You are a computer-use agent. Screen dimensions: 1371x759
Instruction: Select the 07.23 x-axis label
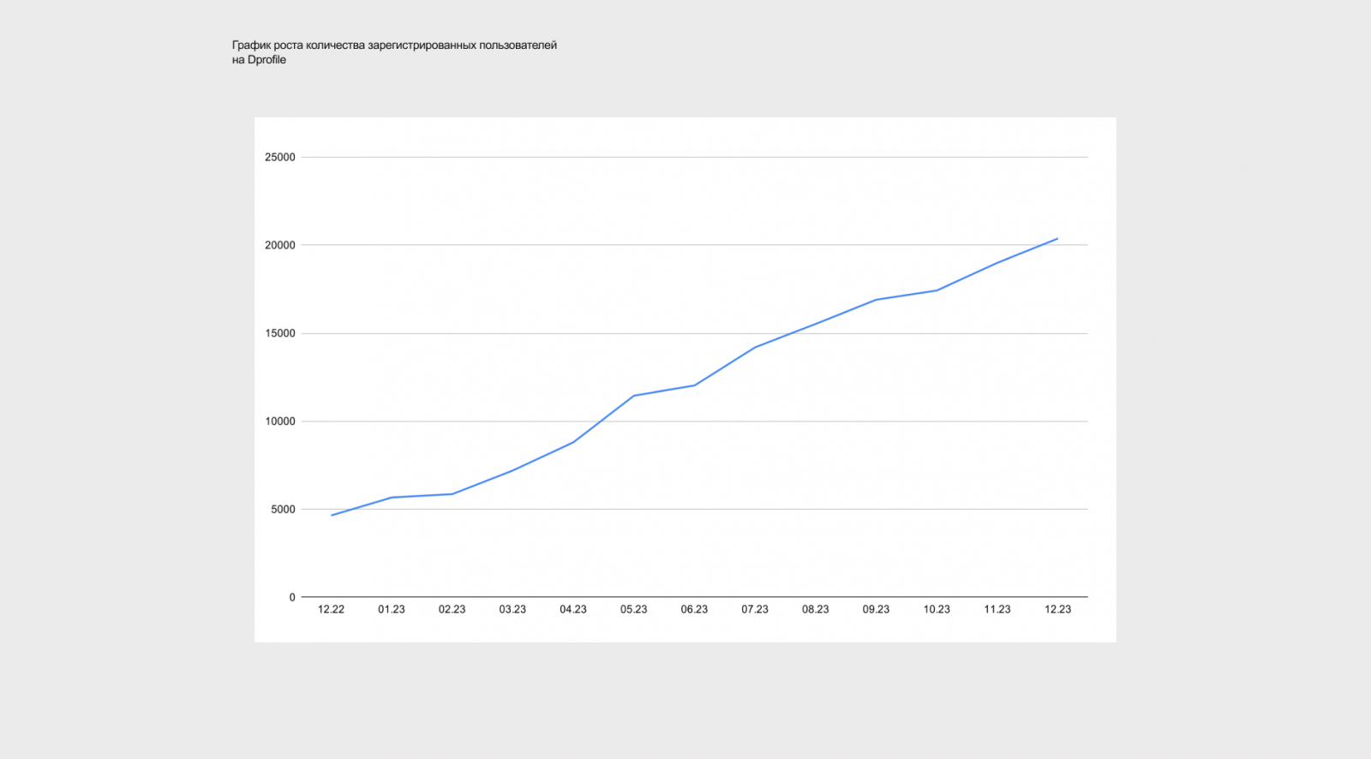755,609
